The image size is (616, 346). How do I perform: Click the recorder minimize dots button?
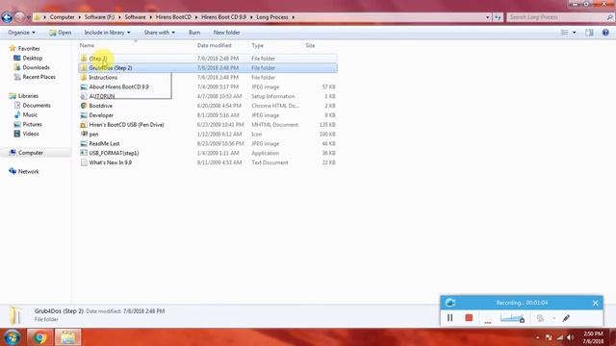(x=488, y=322)
